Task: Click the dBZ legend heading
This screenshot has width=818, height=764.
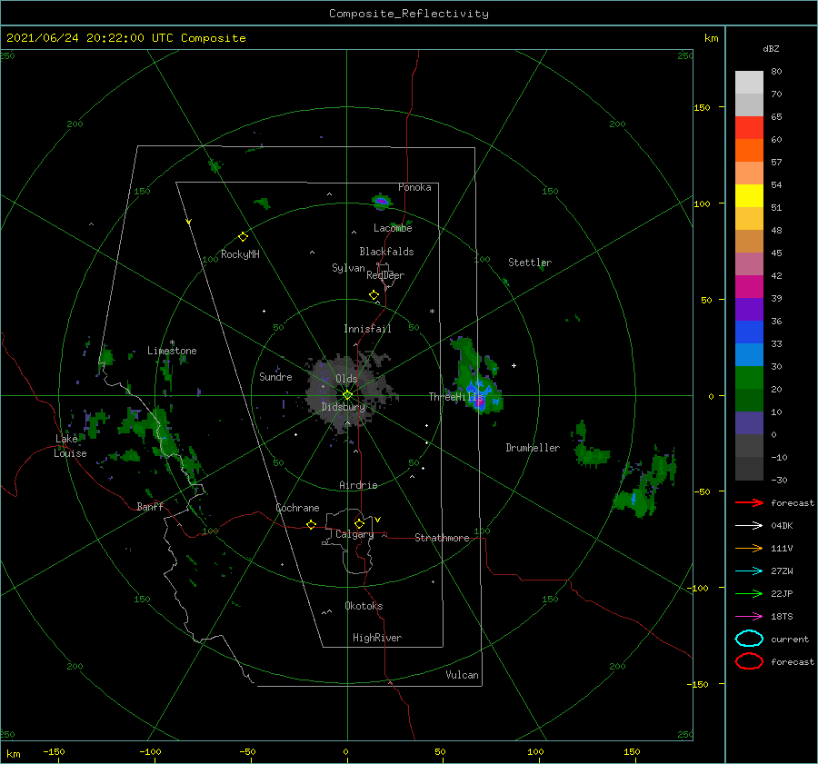Action: 771,49
